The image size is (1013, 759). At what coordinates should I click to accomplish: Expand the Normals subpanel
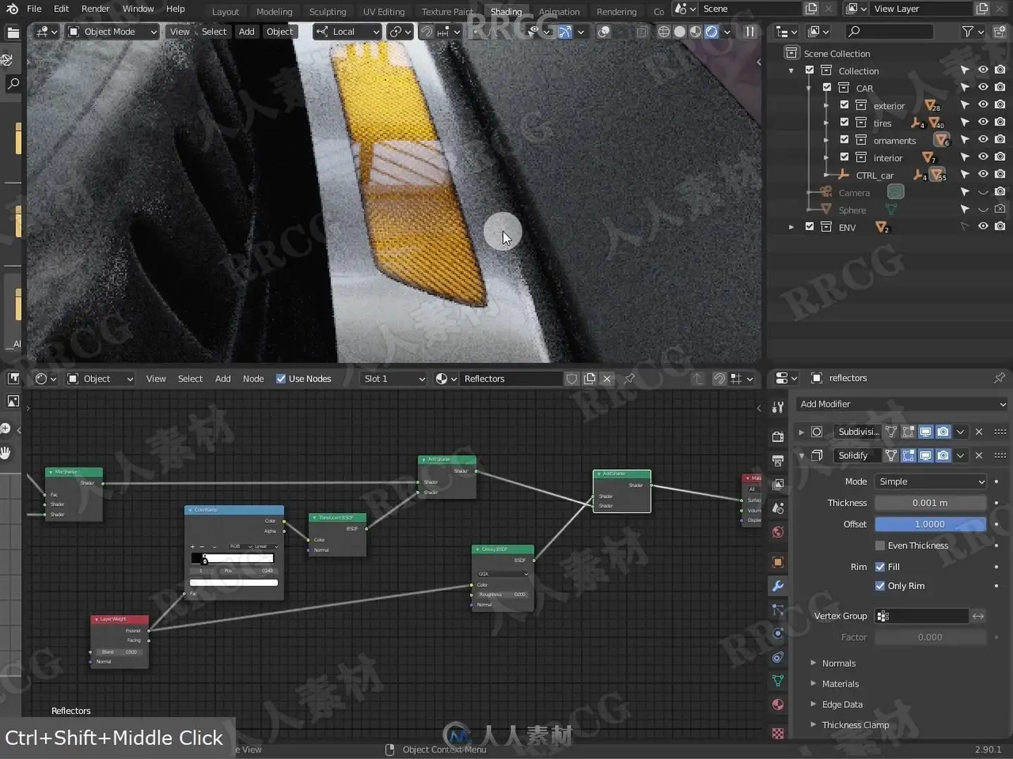[839, 663]
